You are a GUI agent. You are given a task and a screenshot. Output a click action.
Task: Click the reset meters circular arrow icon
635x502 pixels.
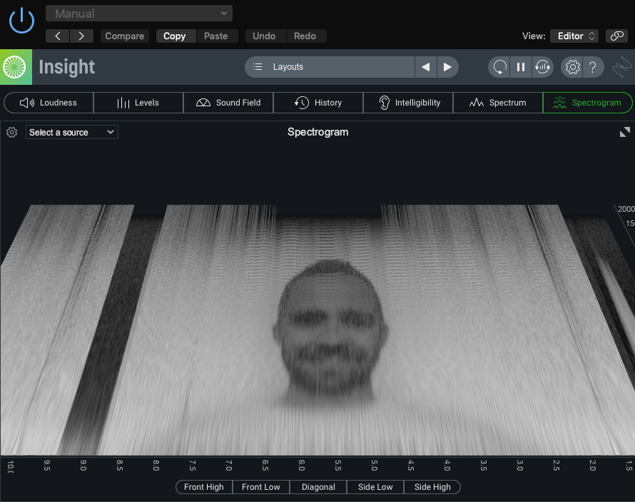click(x=499, y=67)
